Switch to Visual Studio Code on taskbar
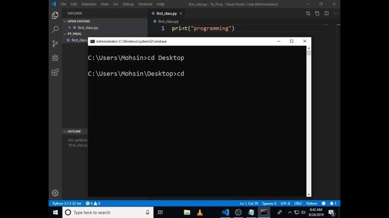This screenshot has height=218, width=389. click(x=225, y=213)
